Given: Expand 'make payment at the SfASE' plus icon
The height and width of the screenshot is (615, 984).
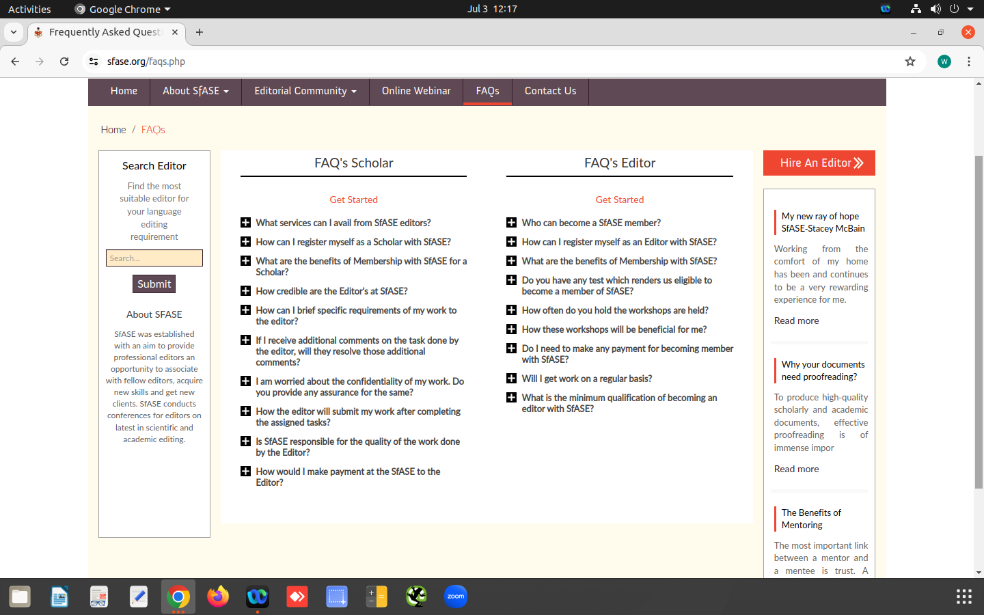Looking at the screenshot, I should point(246,471).
